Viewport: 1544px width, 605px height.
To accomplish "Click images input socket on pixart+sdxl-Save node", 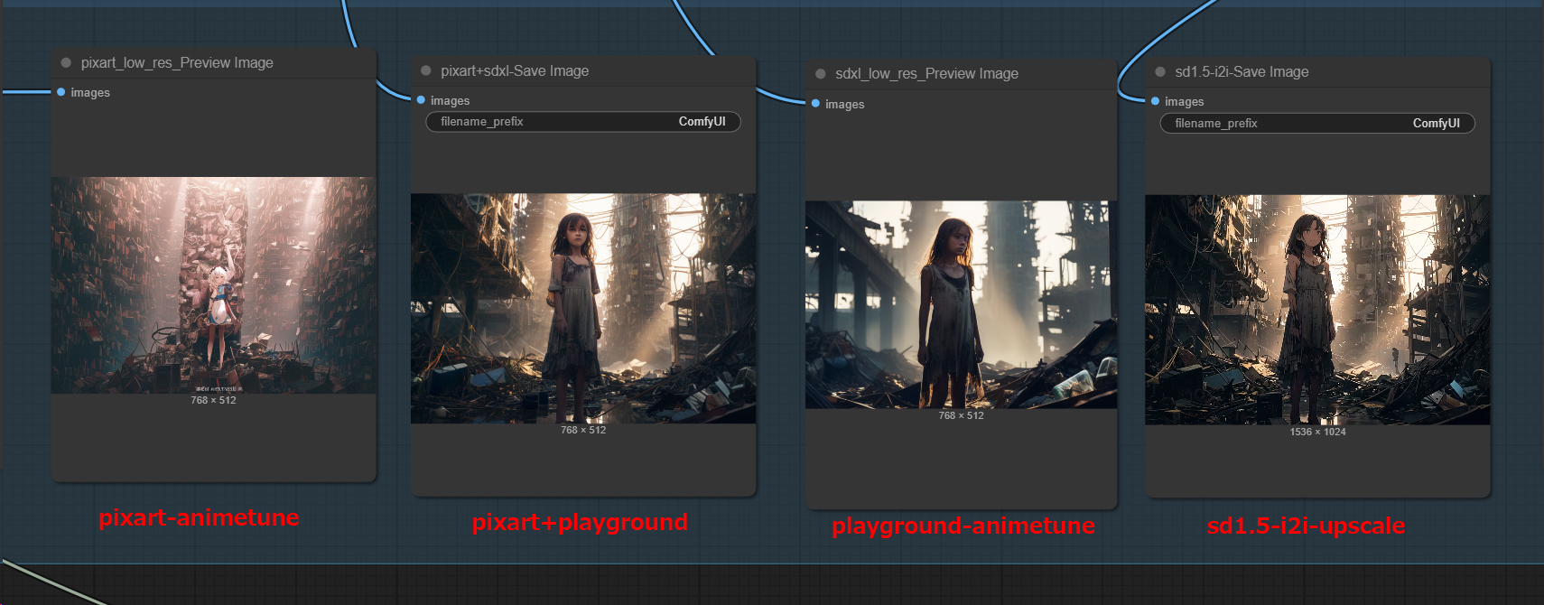I will 421,100.
